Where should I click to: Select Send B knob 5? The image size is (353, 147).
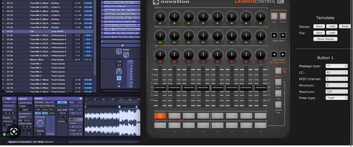click(x=218, y=35)
